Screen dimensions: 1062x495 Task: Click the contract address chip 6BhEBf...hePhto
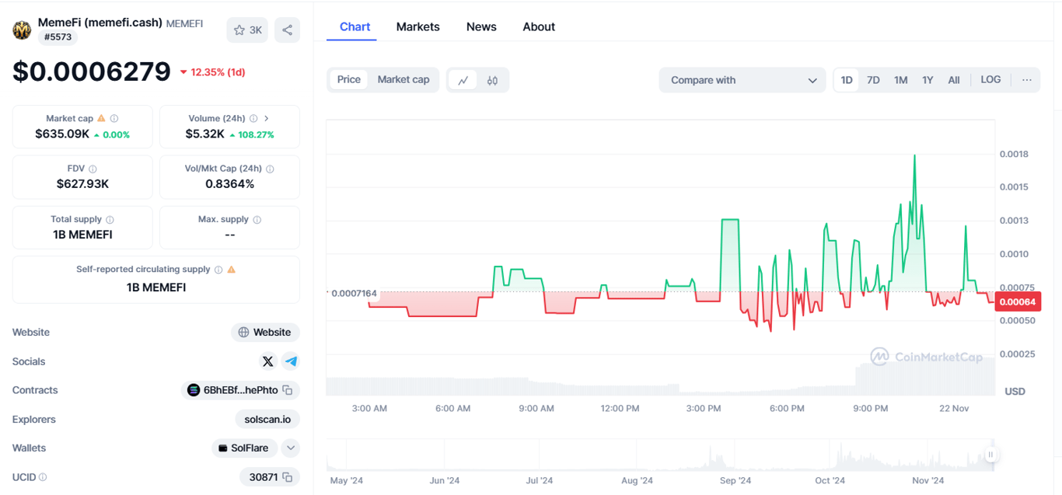tap(240, 390)
